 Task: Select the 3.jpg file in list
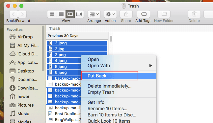(77, 49)
